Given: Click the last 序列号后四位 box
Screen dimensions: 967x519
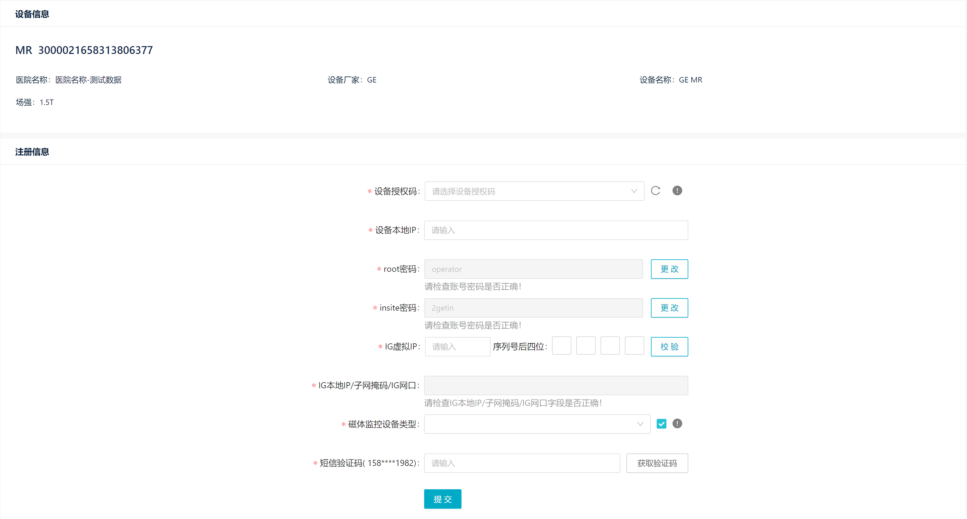Looking at the screenshot, I should [634, 345].
